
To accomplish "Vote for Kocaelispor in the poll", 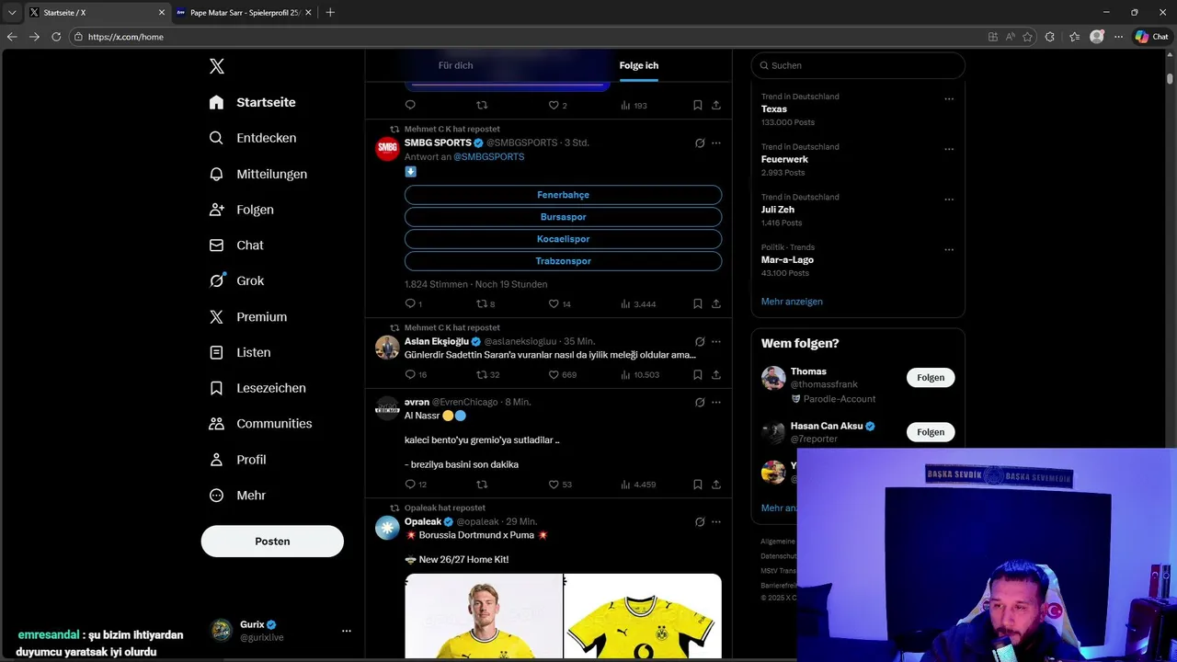I will coord(563,239).
